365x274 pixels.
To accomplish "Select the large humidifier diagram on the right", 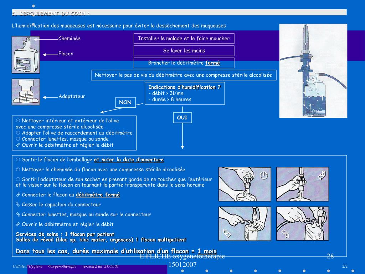I will 313,71.
